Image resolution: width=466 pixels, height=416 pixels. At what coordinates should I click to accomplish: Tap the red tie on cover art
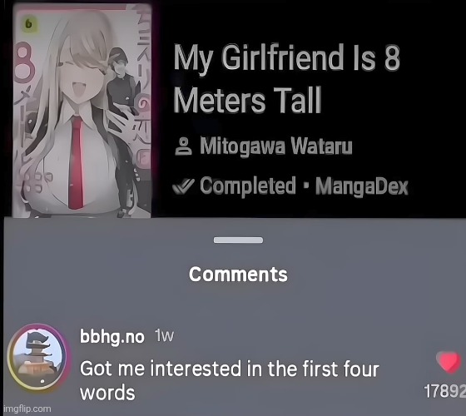tap(76, 163)
